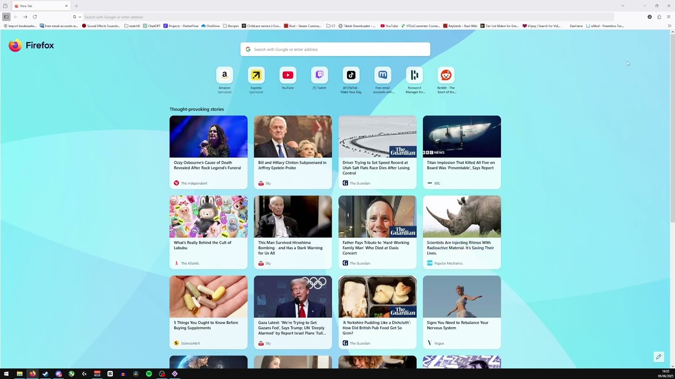Open the YouTube shortcut tile
This screenshot has width=675, height=379.
pyautogui.click(x=287, y=75)
